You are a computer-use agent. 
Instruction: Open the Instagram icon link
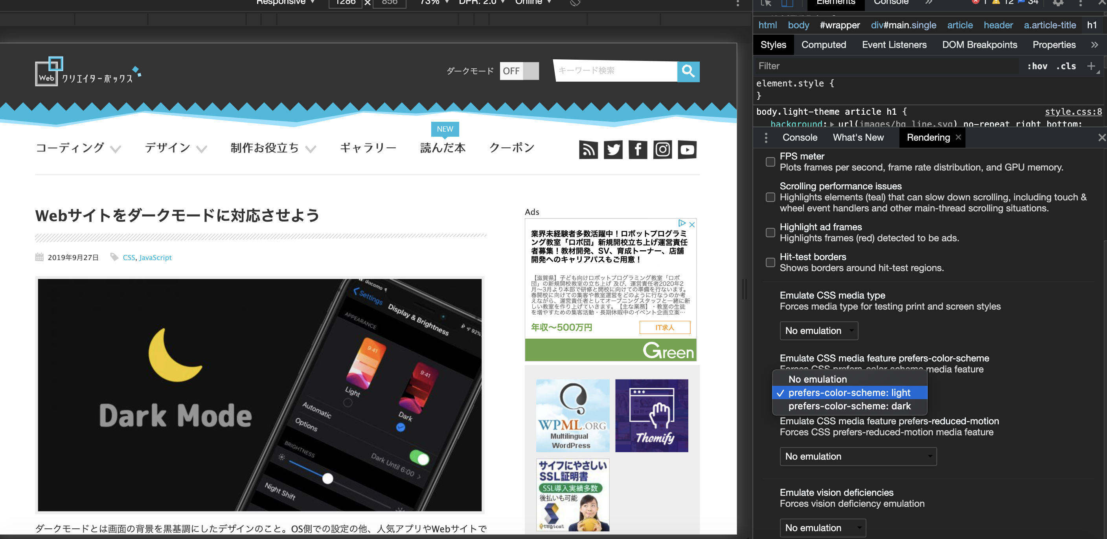coord(662,149)
